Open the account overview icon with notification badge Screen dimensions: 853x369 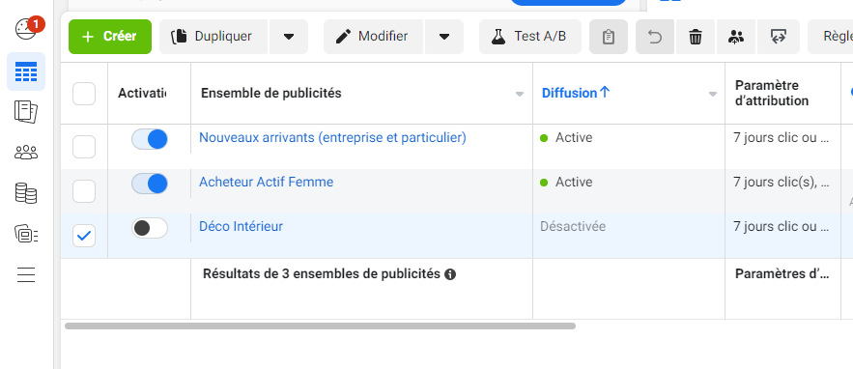[27, 29]
